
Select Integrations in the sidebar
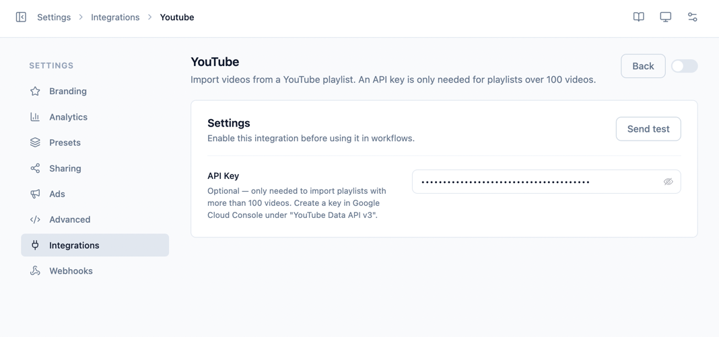tap(95, 245)
